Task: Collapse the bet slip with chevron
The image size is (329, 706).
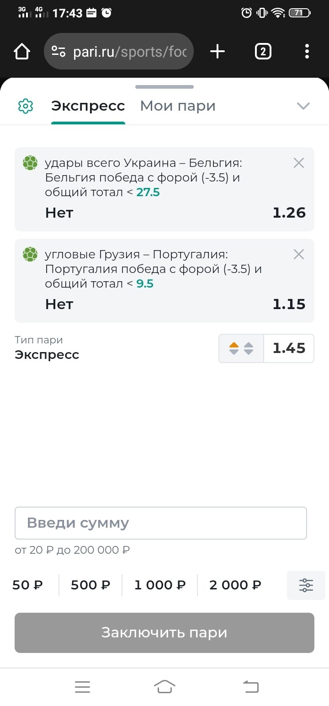Action: (x=303, y=106)
